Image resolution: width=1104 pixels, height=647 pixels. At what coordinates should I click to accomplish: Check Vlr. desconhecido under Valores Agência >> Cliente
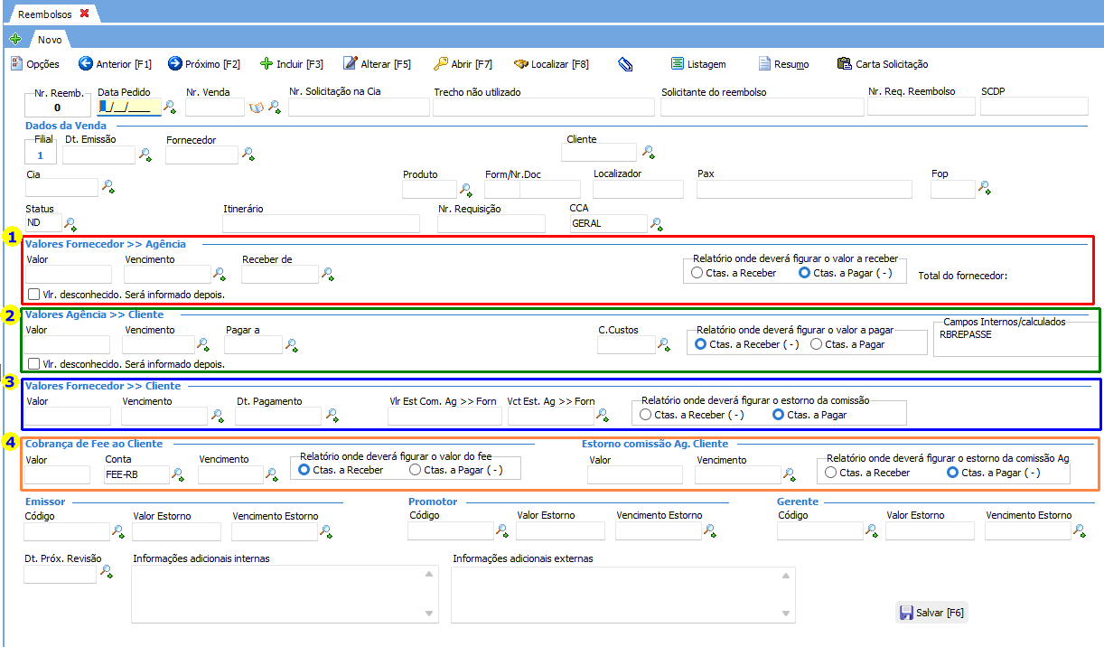click(x=33, y=364)
